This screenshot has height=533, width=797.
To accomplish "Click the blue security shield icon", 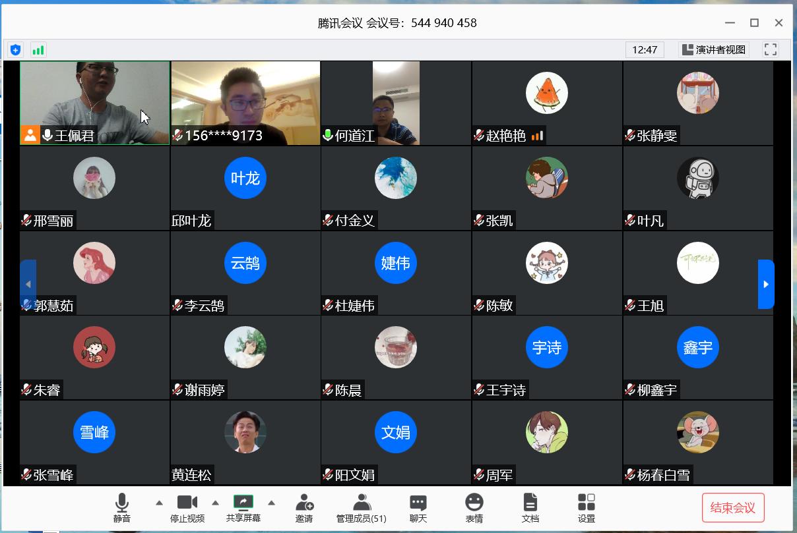I will (16, 49).
